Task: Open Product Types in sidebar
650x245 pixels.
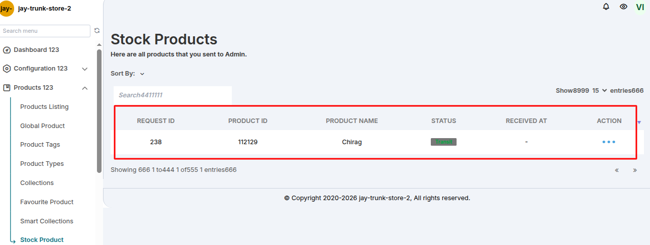Action: [x=42, y=164]
